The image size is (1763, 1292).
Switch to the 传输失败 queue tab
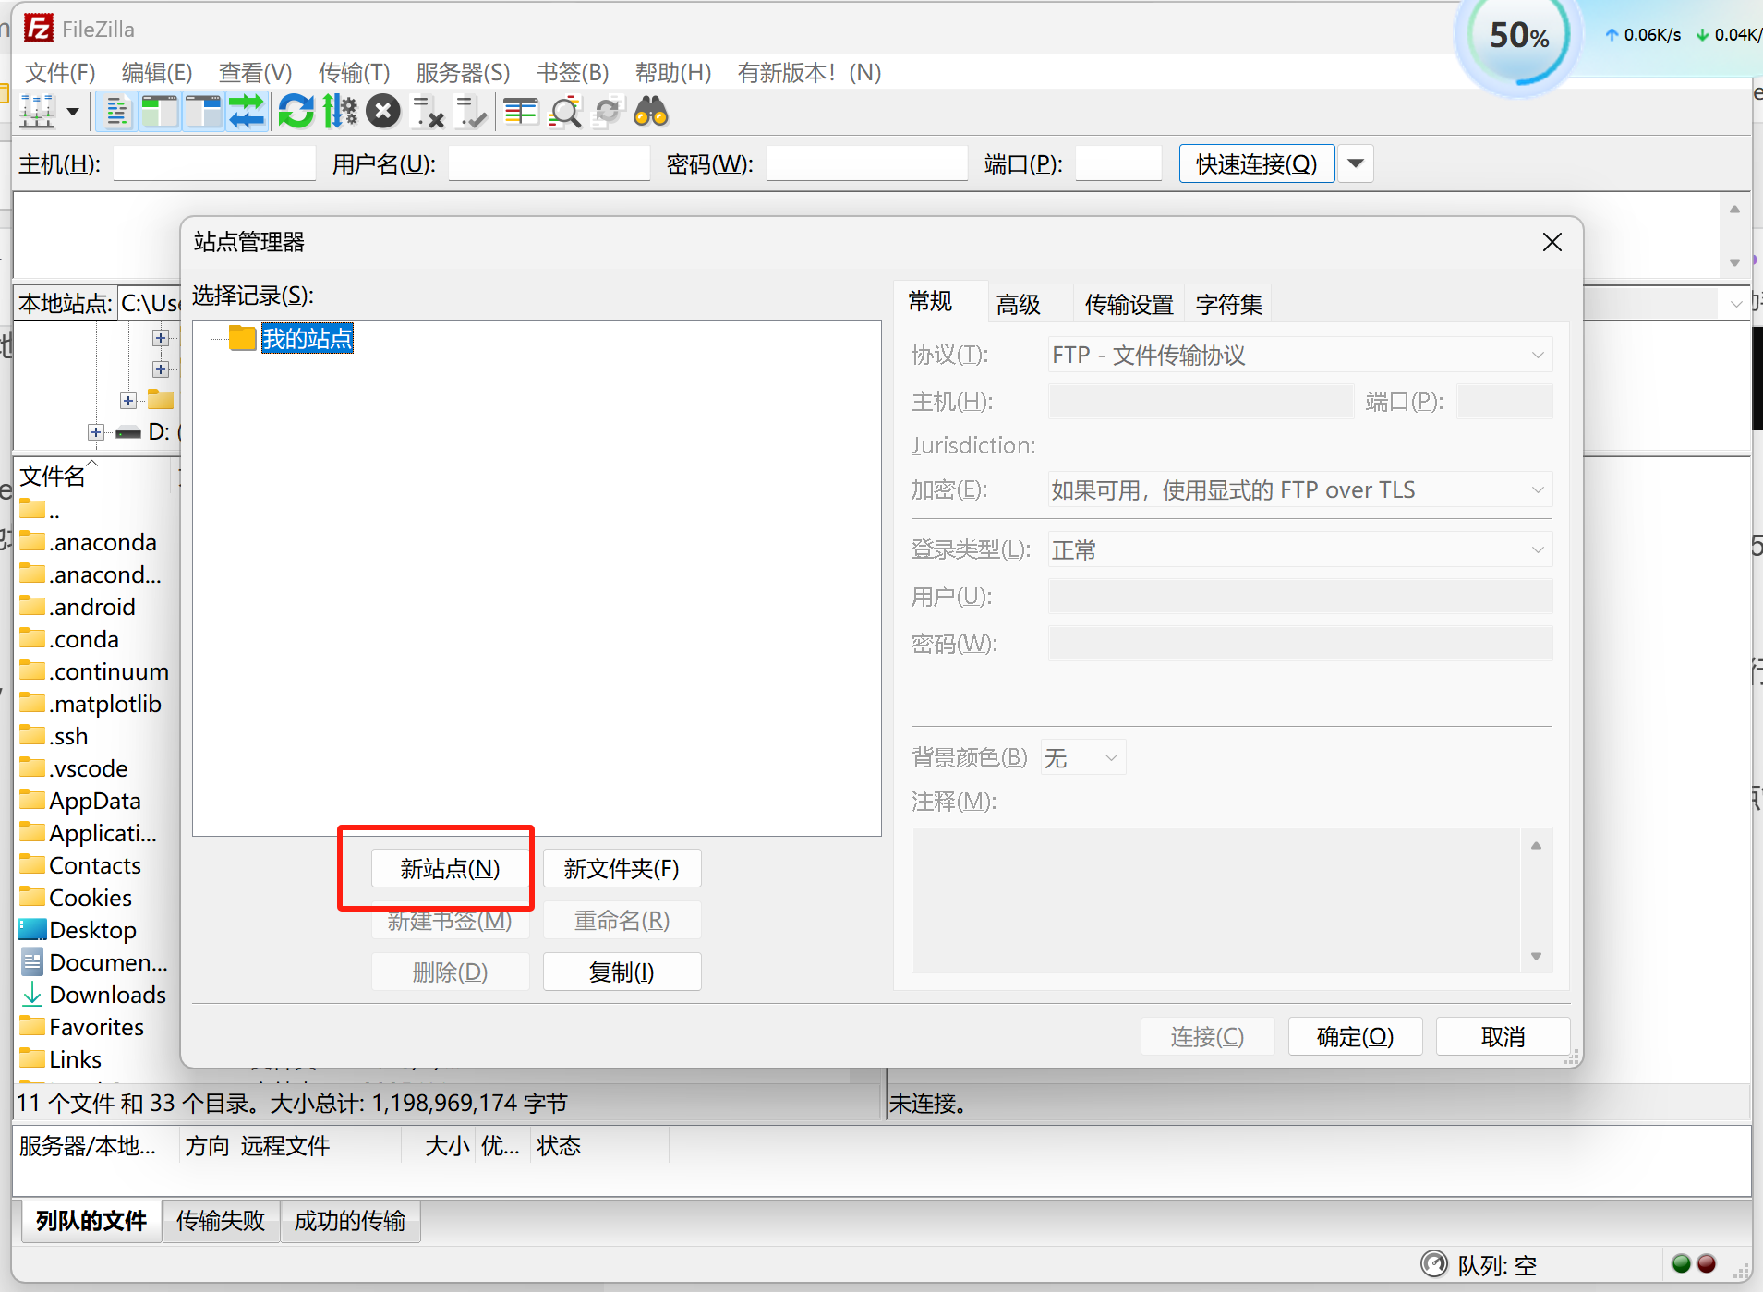[221, 1220]
